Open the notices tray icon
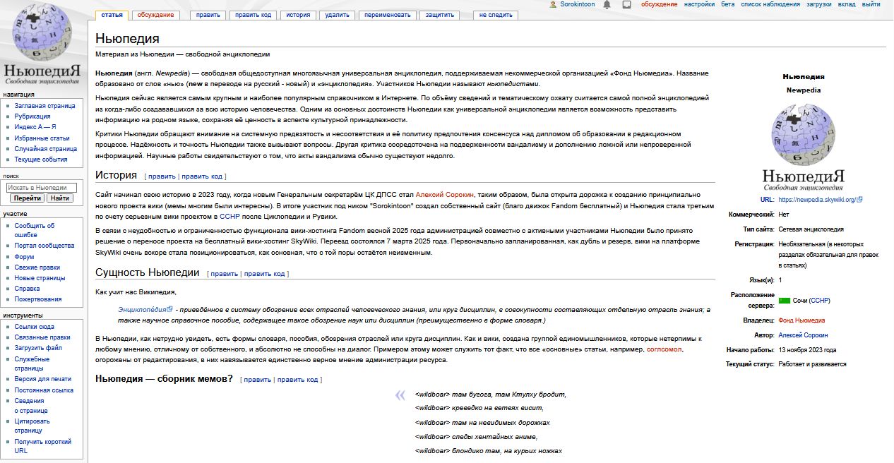The image size is (894, 463). tap(626, 4)
